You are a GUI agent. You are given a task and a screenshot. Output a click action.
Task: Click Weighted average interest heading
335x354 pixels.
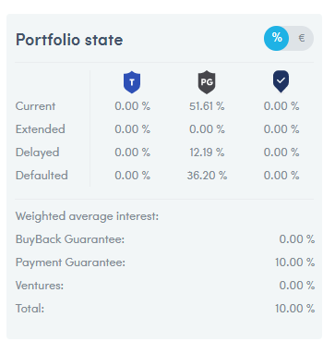coord(87,216)
